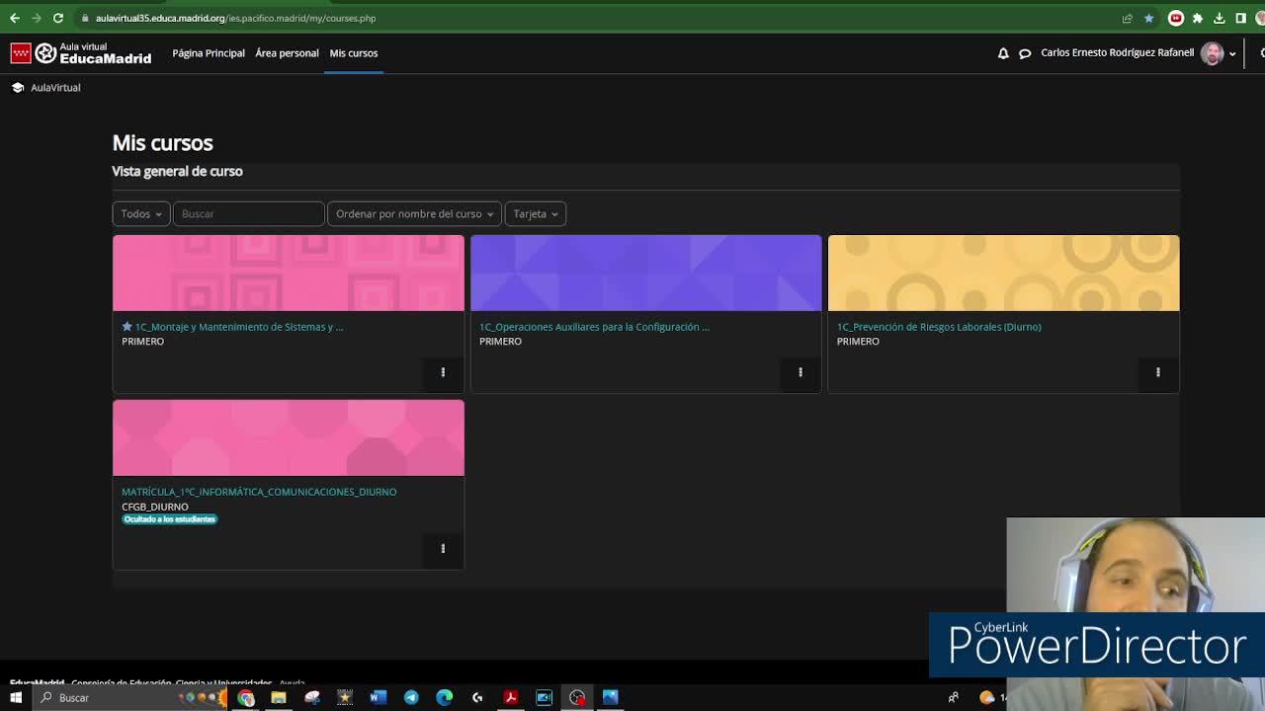Toggle the starred favorite on 1C_Montaje course
1265x711 pixels.
click(127, 327)
